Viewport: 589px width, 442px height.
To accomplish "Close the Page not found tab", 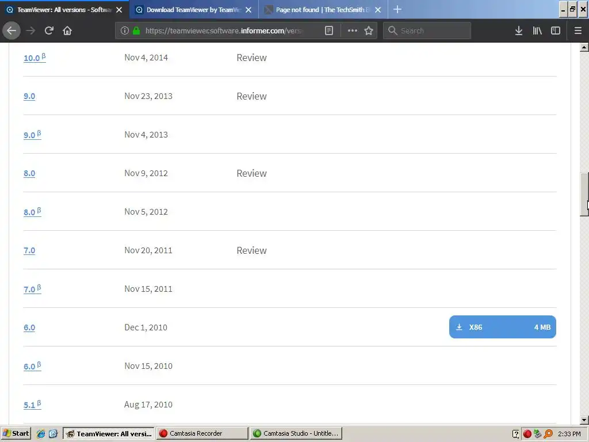I will [x=378, y=10].
